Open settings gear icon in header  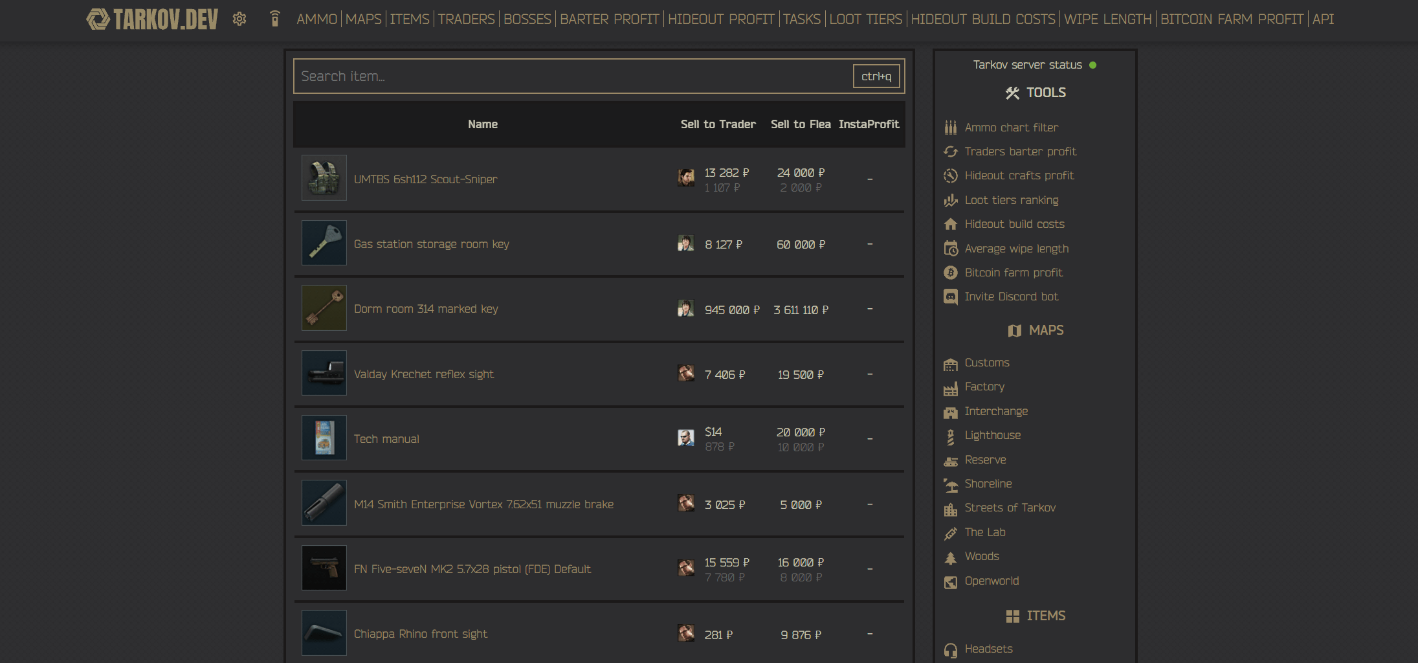click(x=239, y=19)
